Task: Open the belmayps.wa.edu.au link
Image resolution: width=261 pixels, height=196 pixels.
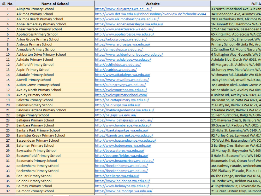Action: click(122, 186)
